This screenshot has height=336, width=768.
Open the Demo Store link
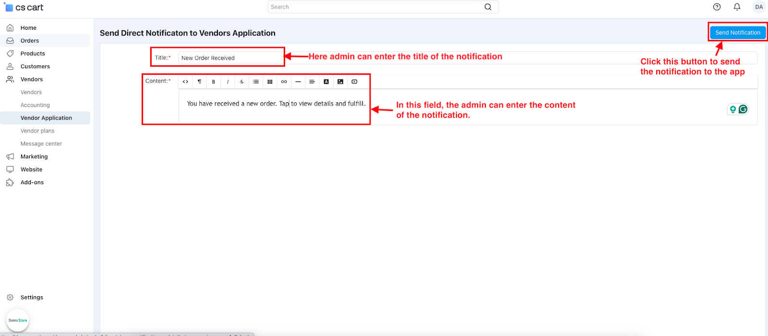(x=18, y=320)
